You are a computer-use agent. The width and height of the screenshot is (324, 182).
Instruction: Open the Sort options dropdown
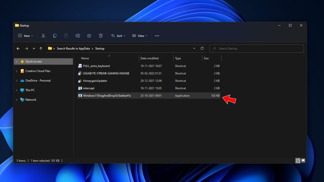118,36
